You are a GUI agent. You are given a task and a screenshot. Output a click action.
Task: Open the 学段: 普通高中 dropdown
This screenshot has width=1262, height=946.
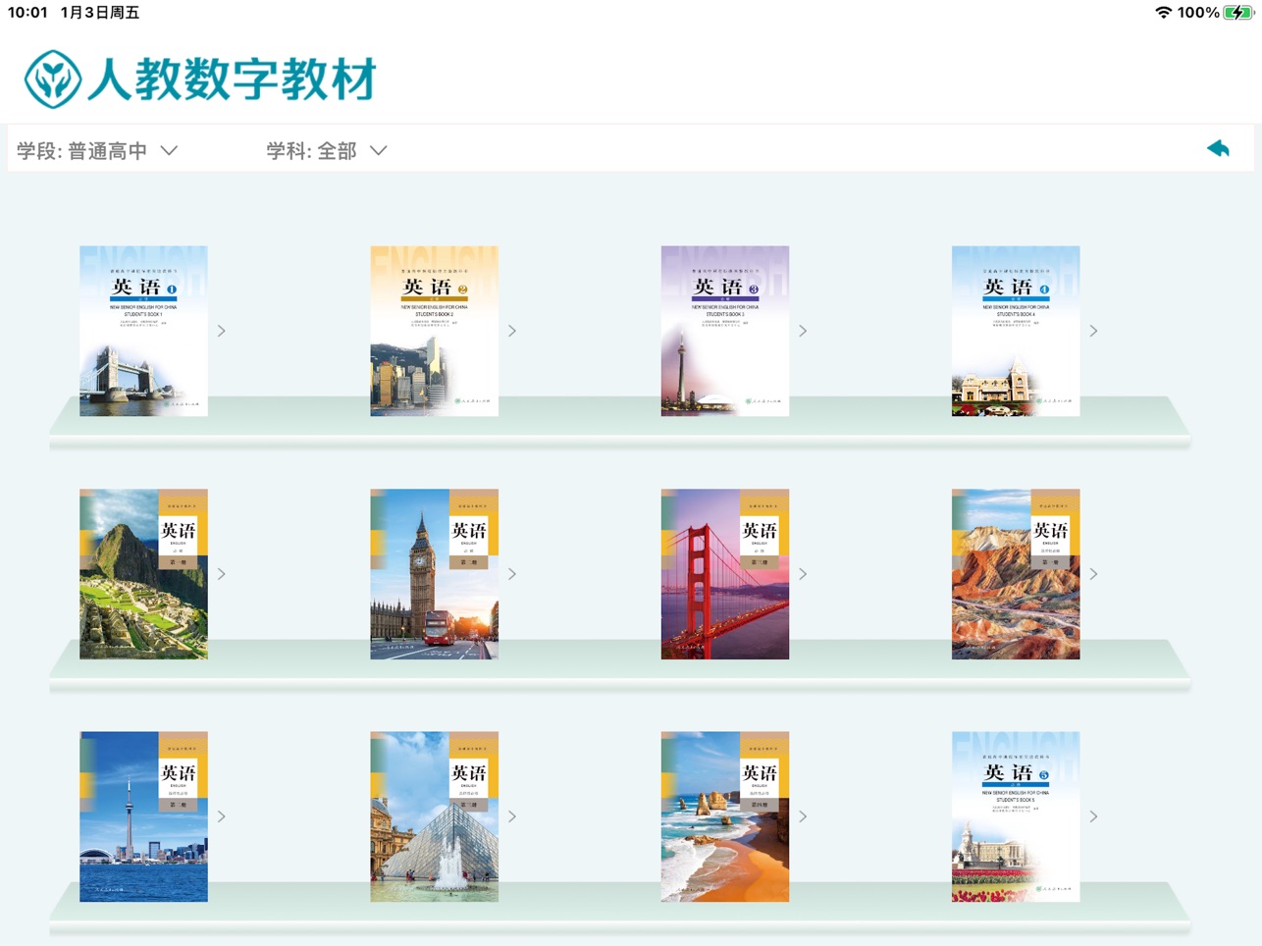[97, 151]
